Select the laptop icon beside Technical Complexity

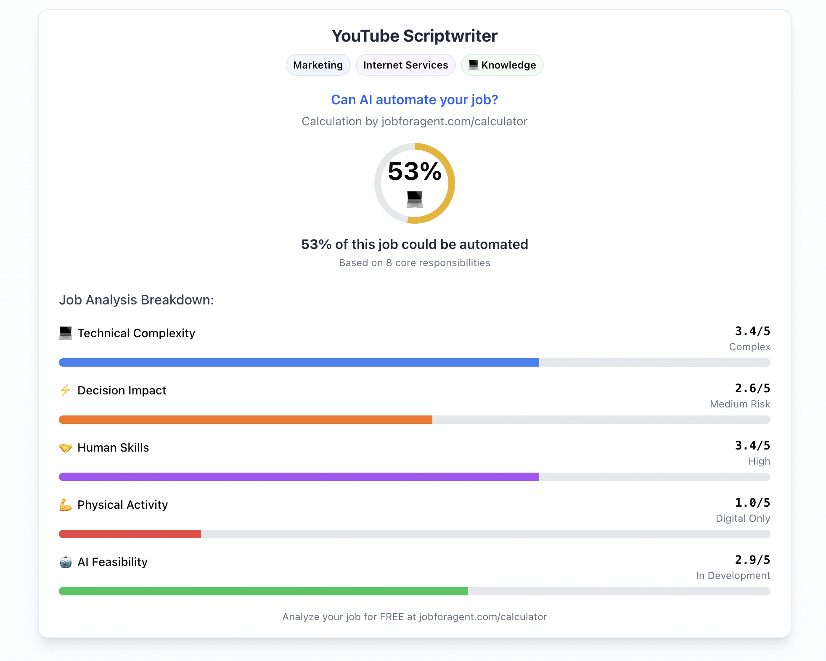click(66, 333)
